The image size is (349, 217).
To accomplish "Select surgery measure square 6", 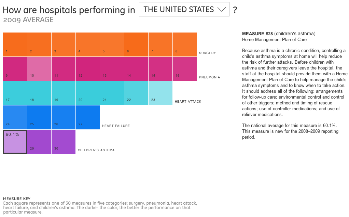I will pyautogui.click(x=136, y=44).
